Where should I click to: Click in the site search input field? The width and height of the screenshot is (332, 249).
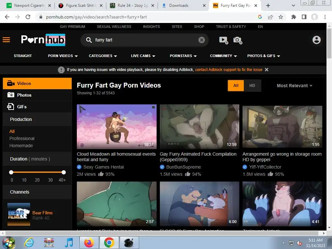click(144, 40)
